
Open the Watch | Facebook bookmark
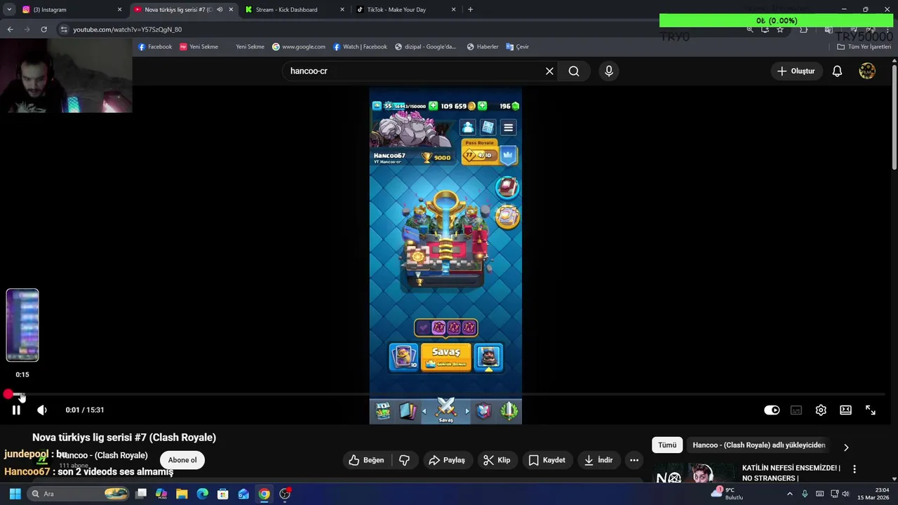click(360, 47)
